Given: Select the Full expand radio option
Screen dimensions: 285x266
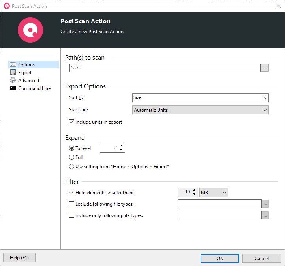Looking at the screenshot, I should point(72,157).
